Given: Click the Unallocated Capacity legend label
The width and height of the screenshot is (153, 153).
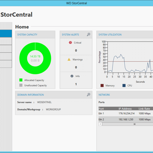Looking at the screenshot, I should (x=36, y=85).
